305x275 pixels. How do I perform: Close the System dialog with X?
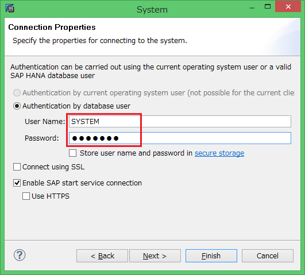coord(288,7)
